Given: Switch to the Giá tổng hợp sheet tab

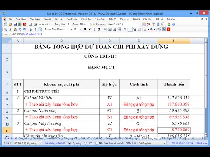Looking at the screenshot, I should click(x=131, y=138).
